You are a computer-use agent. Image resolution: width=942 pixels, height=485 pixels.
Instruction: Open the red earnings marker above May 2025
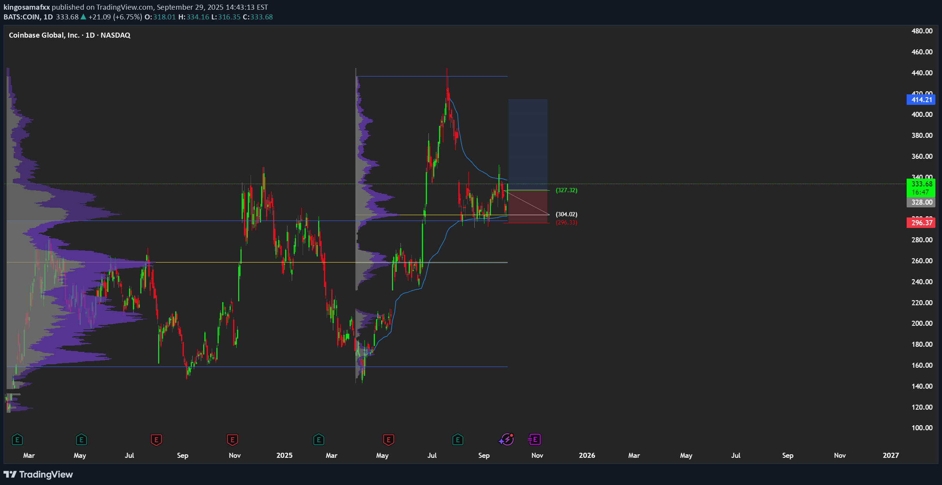click(388, 440)
